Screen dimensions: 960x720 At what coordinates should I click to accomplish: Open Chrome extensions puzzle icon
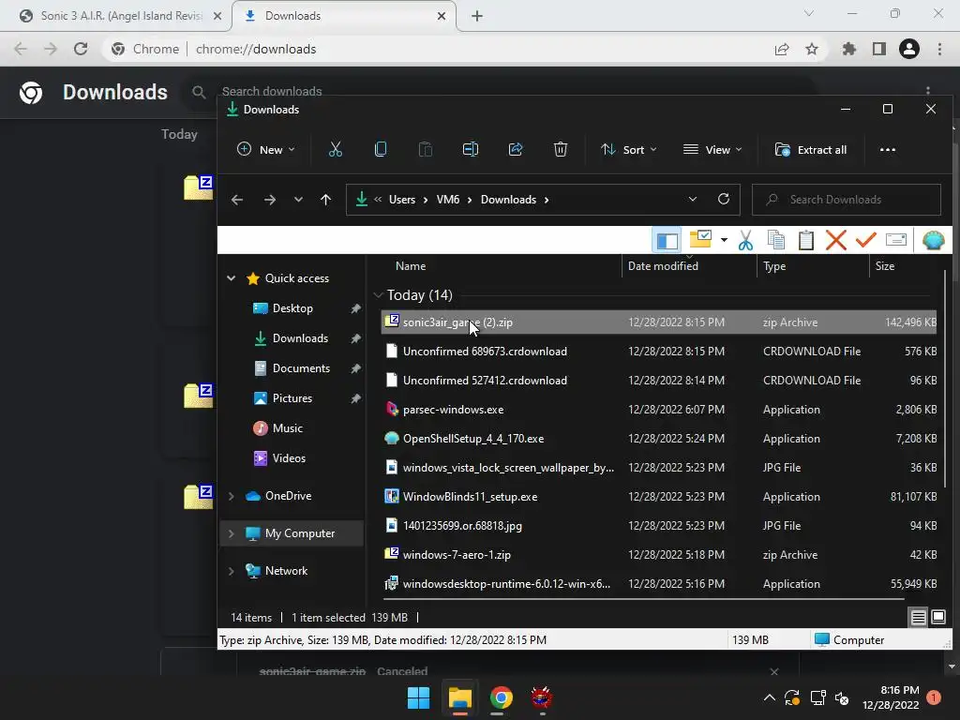tap(848, 49)
